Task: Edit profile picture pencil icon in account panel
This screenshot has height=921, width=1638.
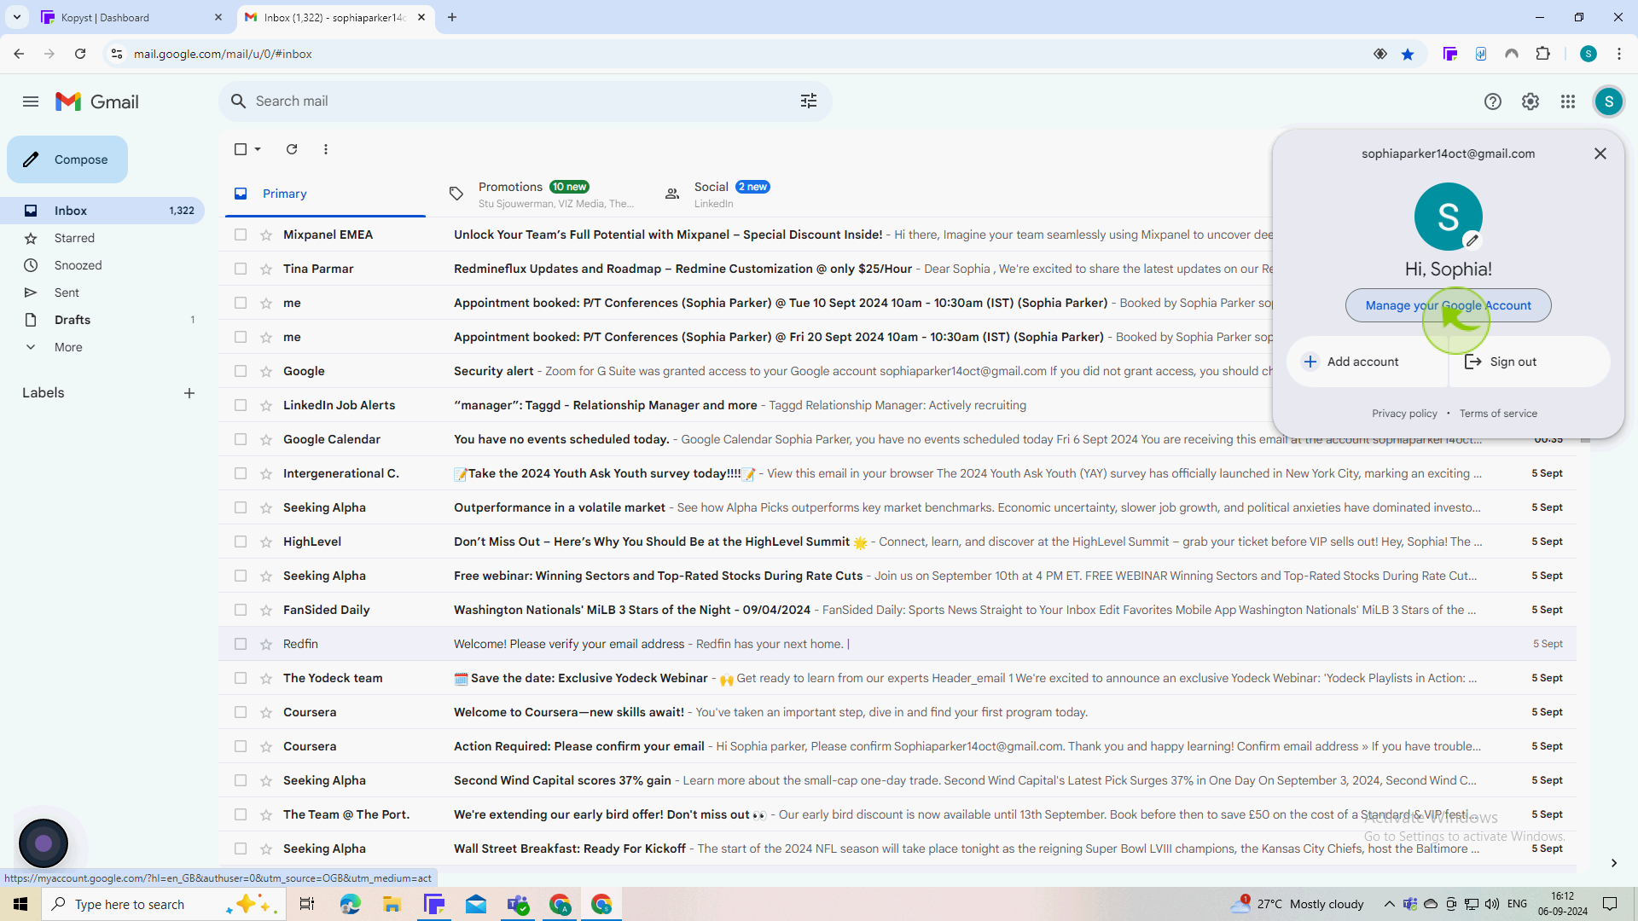Action: pos(1472,240)
